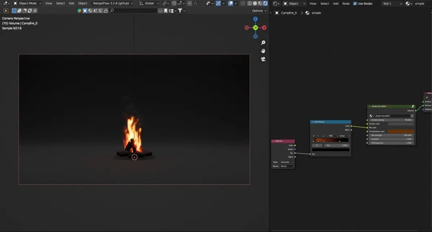Open the Object Mode dropdown

(27, 3)
